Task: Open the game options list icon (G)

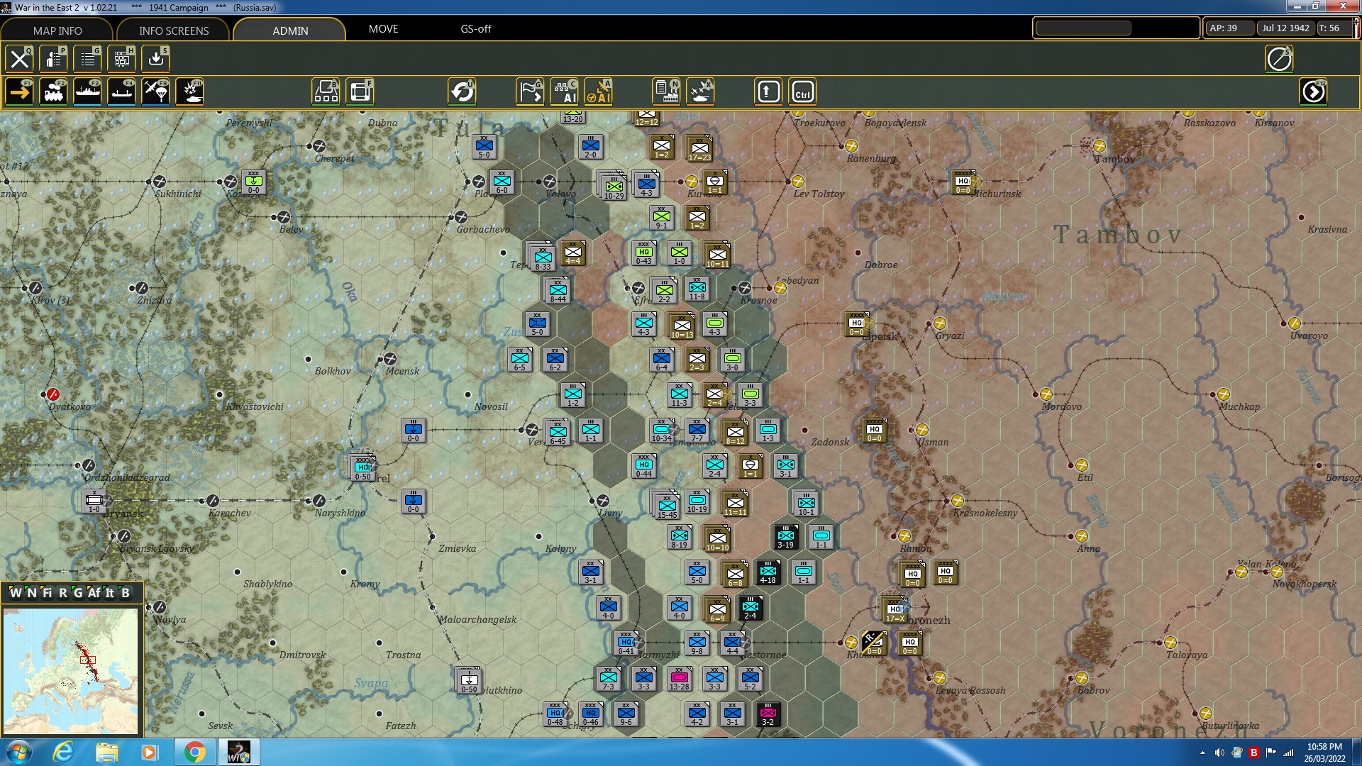Action: 87,59
